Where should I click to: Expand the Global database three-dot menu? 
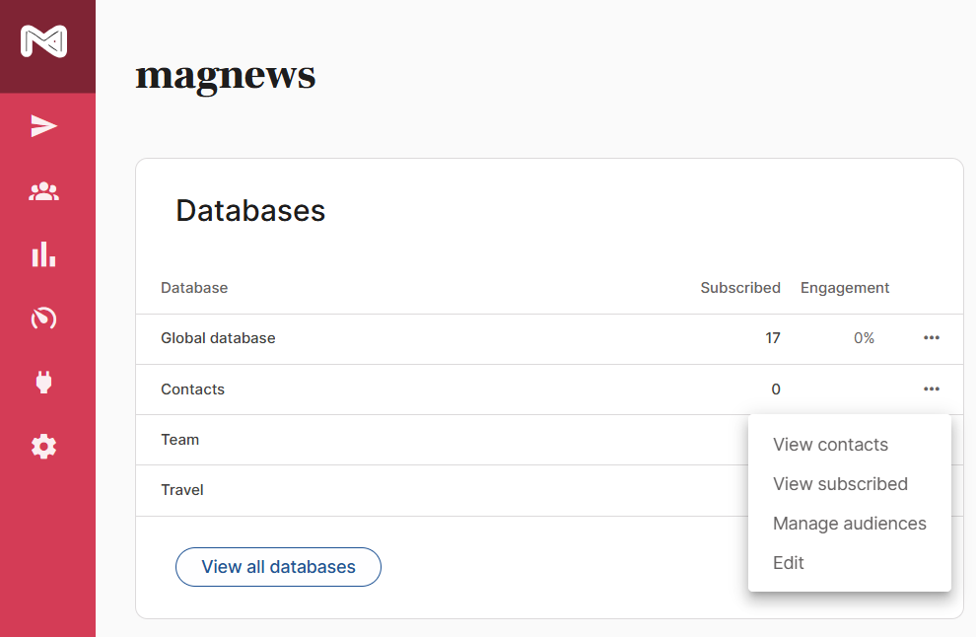point(932,337)
